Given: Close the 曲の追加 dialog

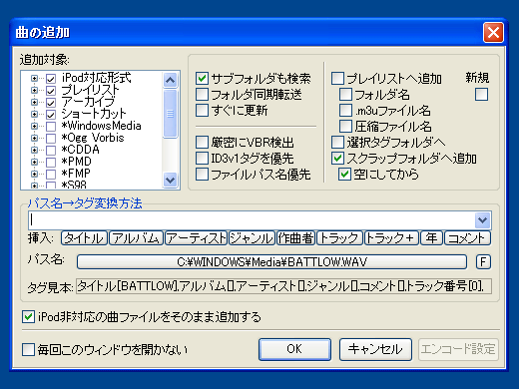Looking at the screenshot, I should pyautogui.click(x=493, y=32).
